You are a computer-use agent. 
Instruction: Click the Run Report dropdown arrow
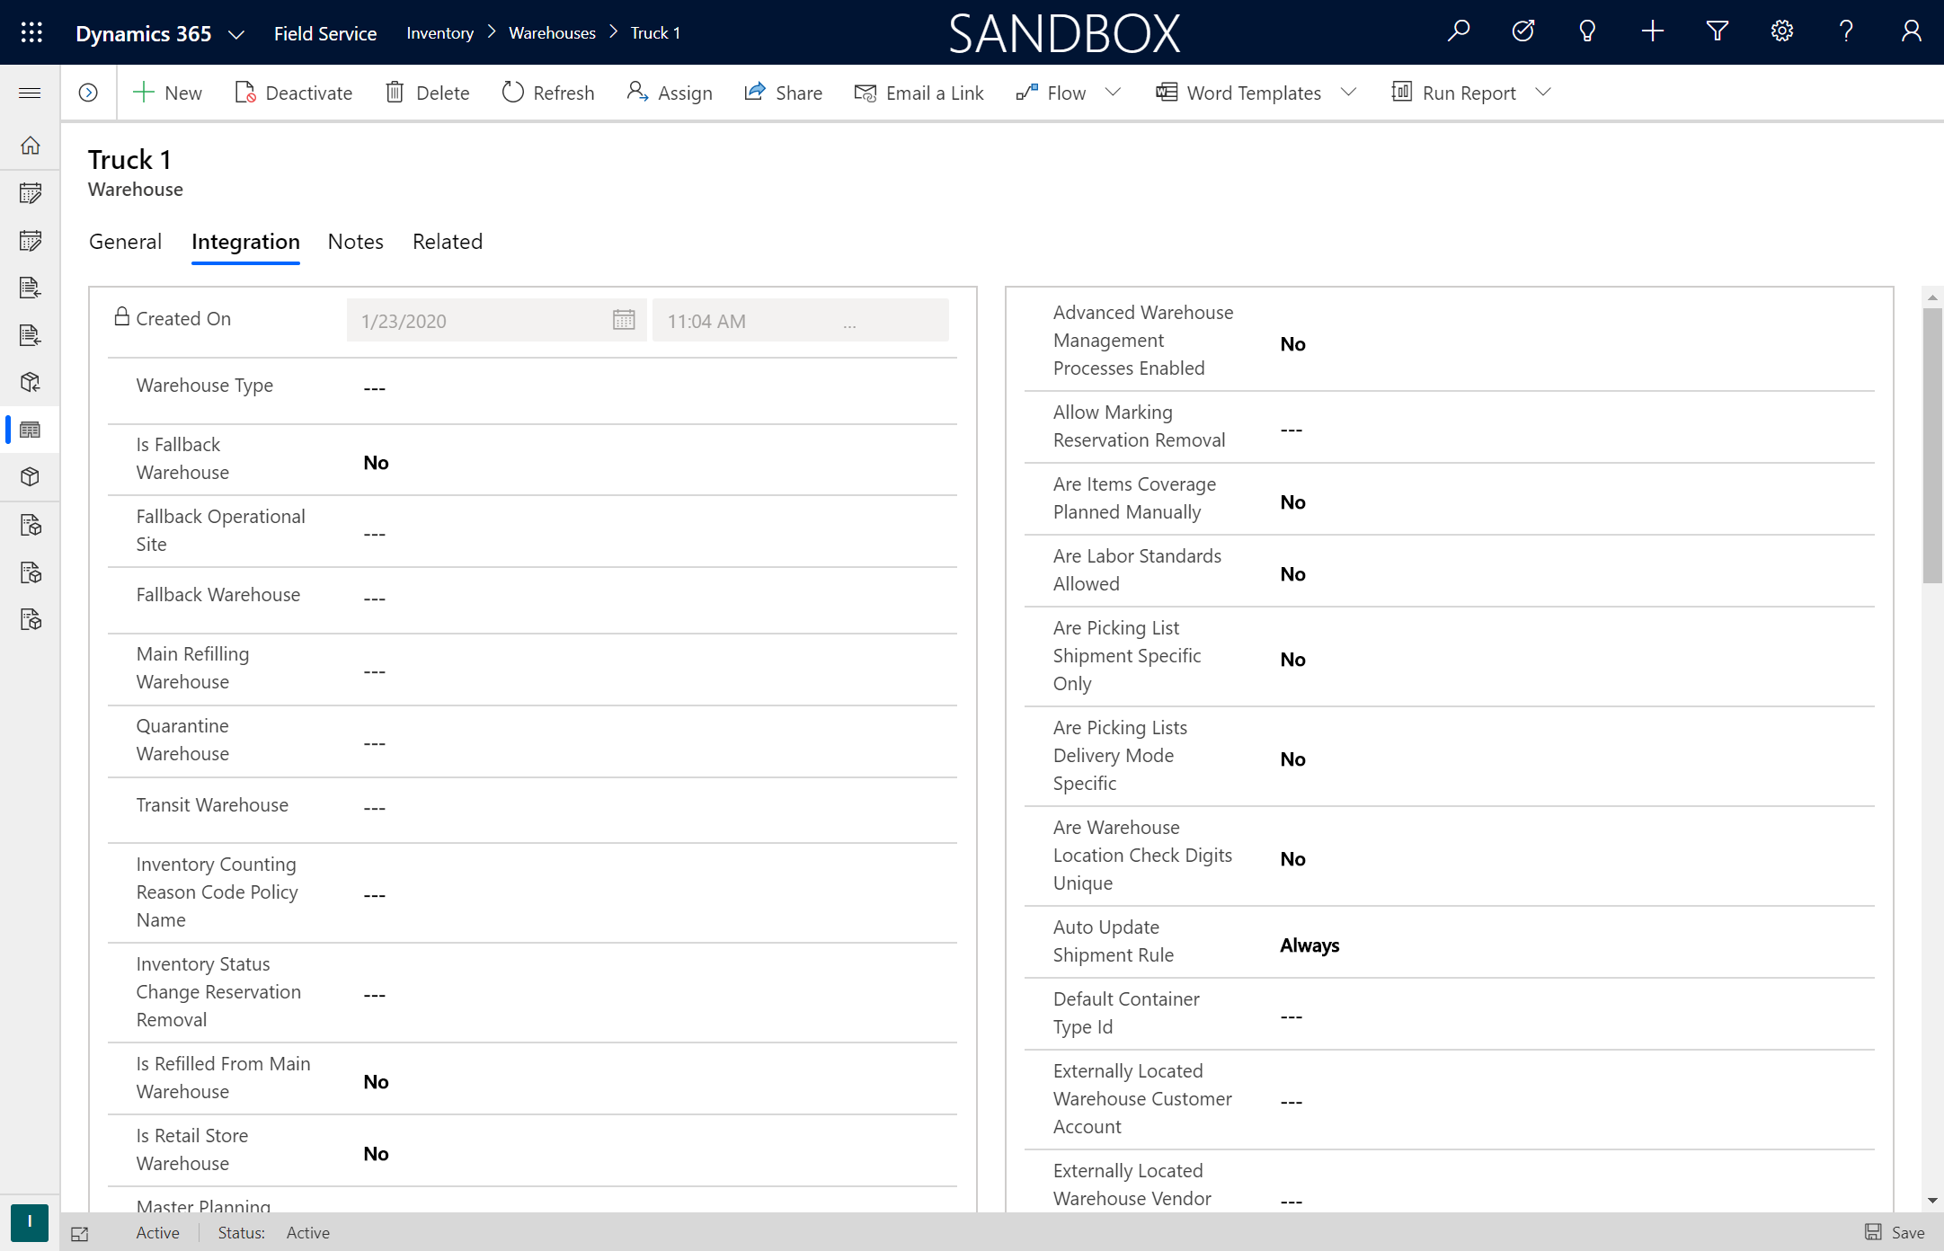point(1544,92)
